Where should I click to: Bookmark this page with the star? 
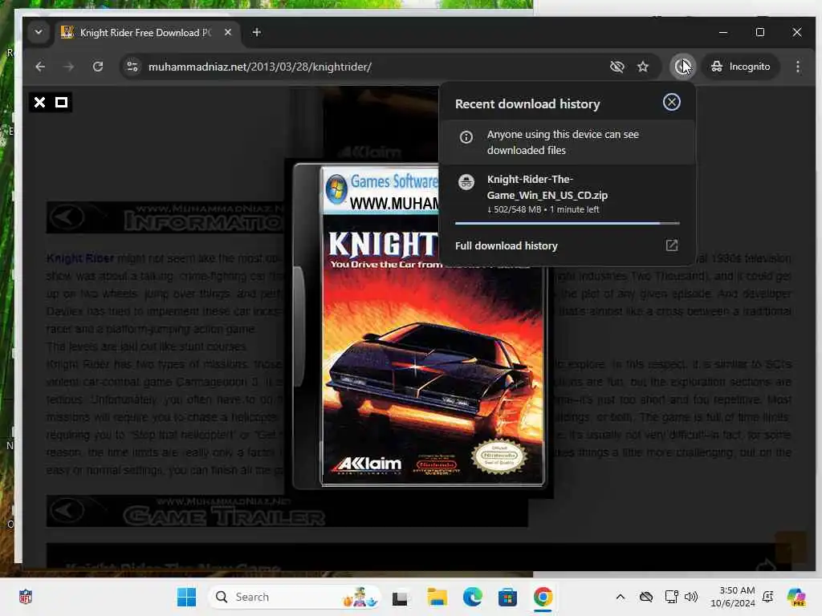tap(643, 67)
